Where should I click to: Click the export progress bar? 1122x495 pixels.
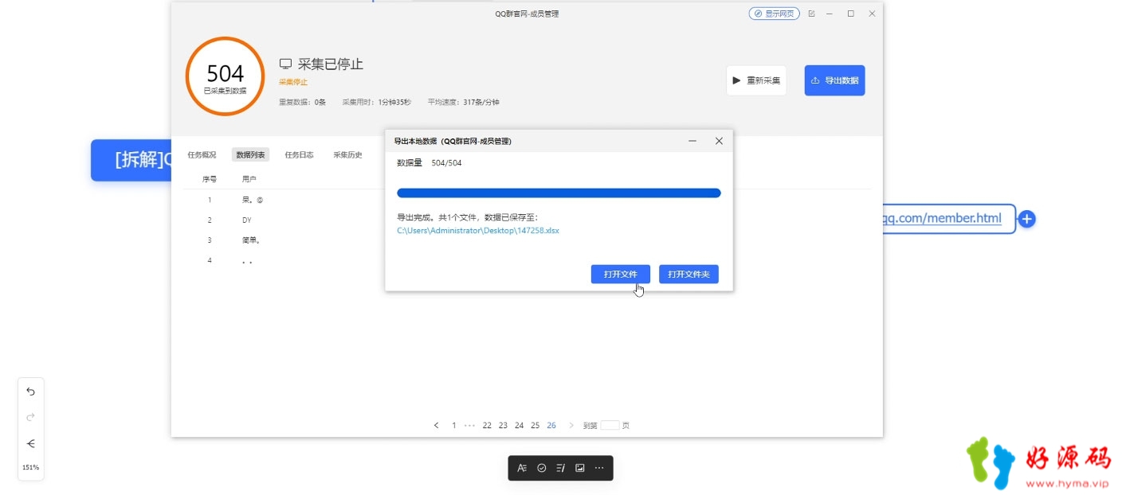click(559, 193)
